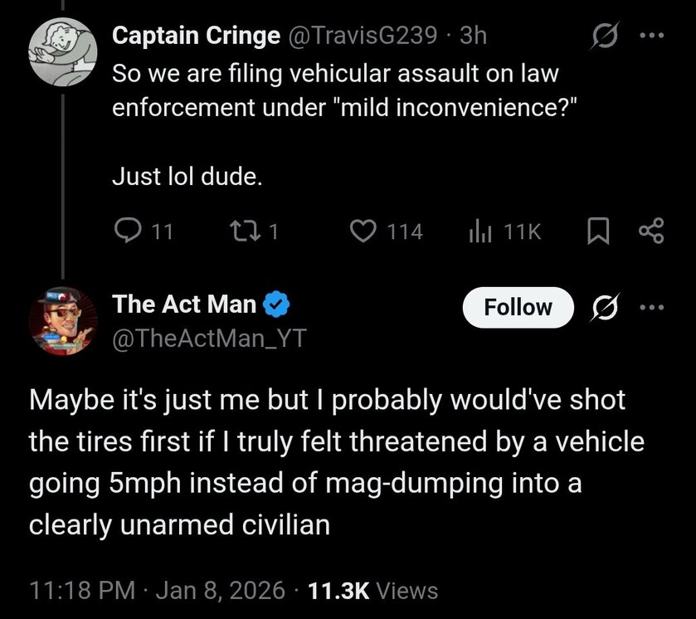The image size is (696, 619).
Task: Open The Act Man display name
Action: point(184,305)
